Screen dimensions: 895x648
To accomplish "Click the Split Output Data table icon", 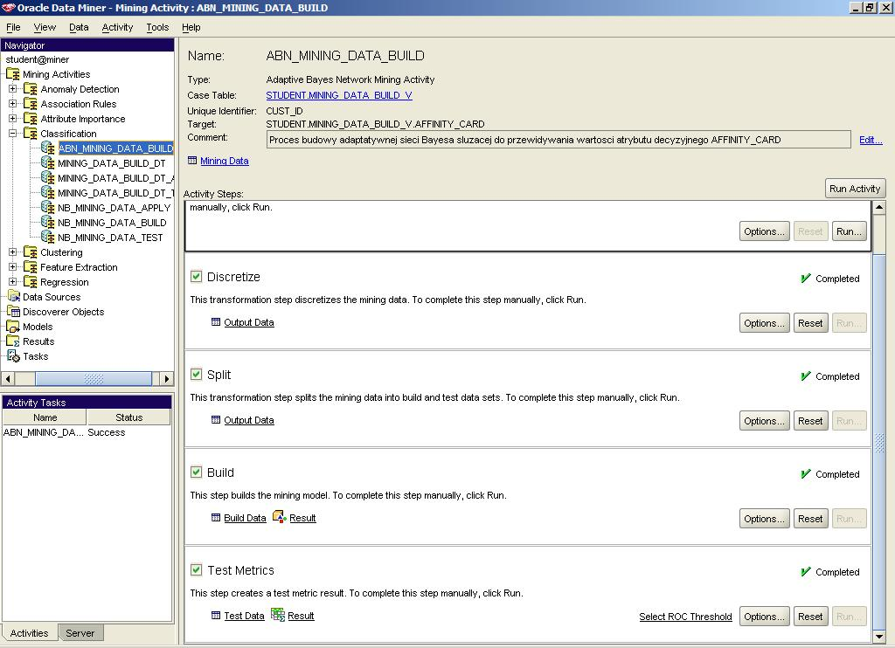I will [x=216, y=420].
